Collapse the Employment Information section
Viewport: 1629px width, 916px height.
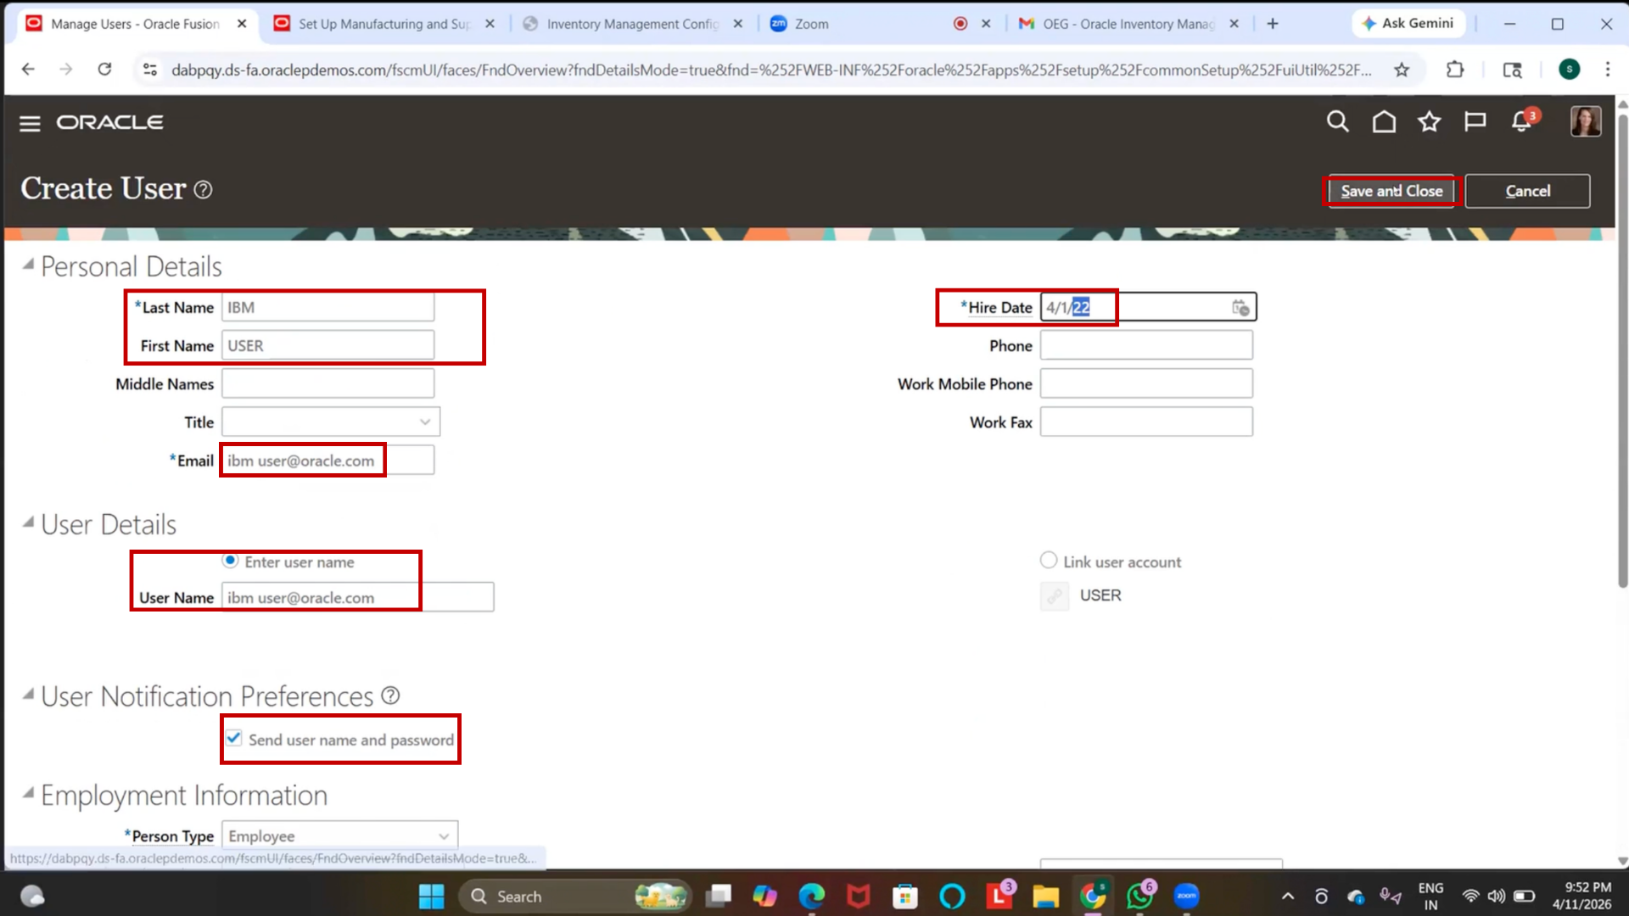[28, 793]
